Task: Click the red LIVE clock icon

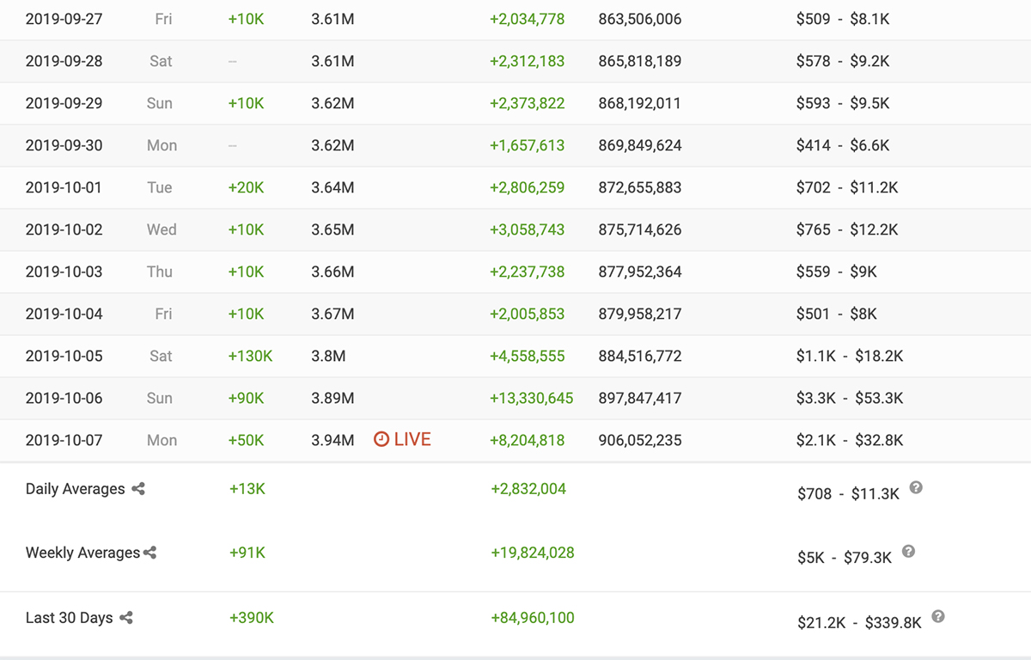Action: click(x=381, y=439)
